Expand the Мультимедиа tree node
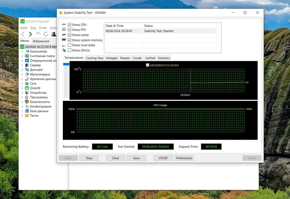The width and height of the screenshot is (290, 199). 22,74
